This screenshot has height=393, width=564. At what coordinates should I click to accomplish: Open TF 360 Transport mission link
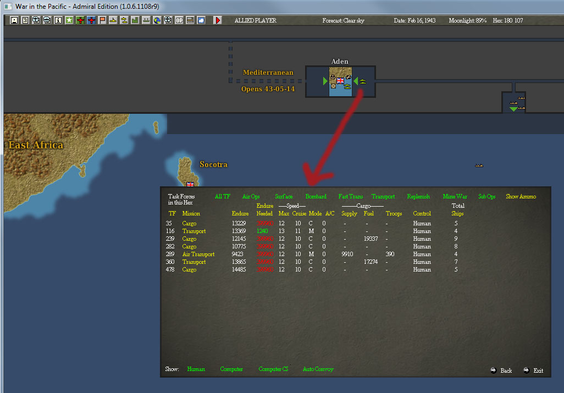coord(194,262)
